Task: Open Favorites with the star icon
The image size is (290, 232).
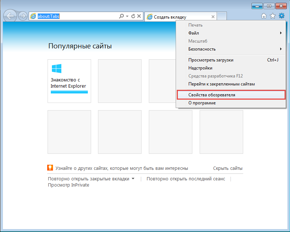Action: coord(273,16)
